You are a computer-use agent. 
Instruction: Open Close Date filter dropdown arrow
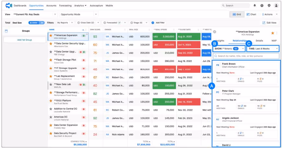click(x=98, y=23)
